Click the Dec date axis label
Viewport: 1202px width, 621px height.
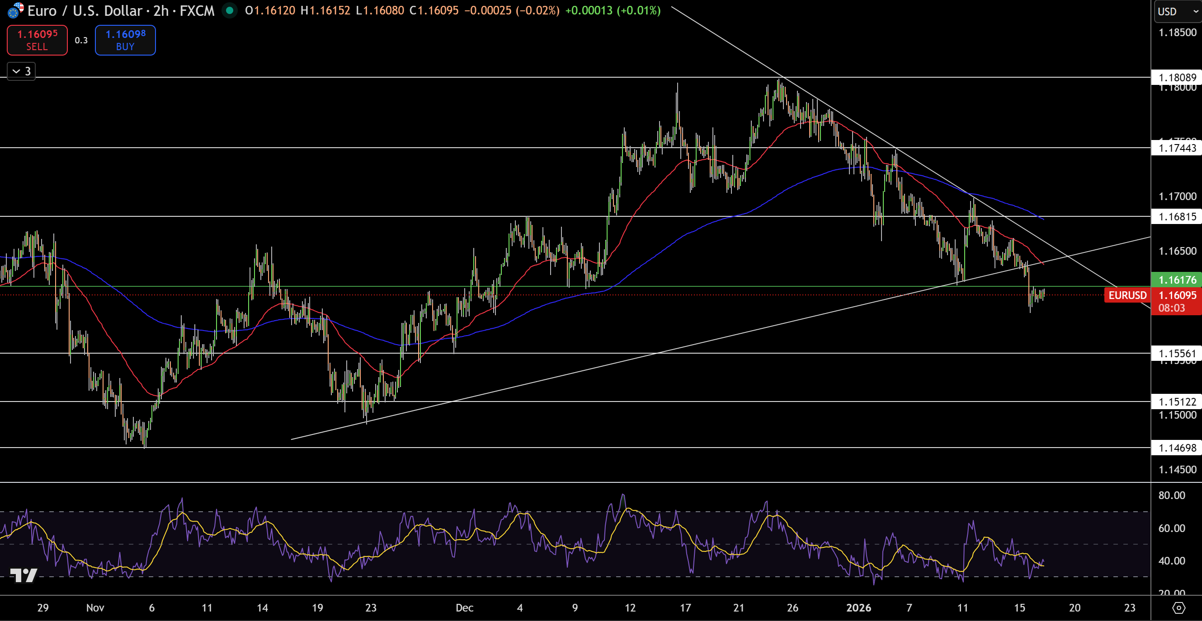[x=464, y=608]
